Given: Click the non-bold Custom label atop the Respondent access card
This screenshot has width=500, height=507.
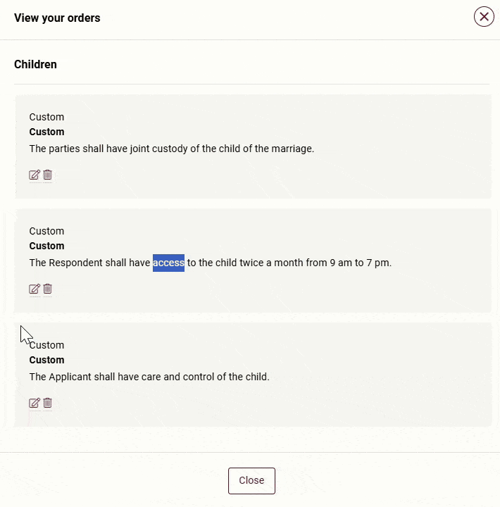Looking at the screenshot, I should [x=46, y=231].
